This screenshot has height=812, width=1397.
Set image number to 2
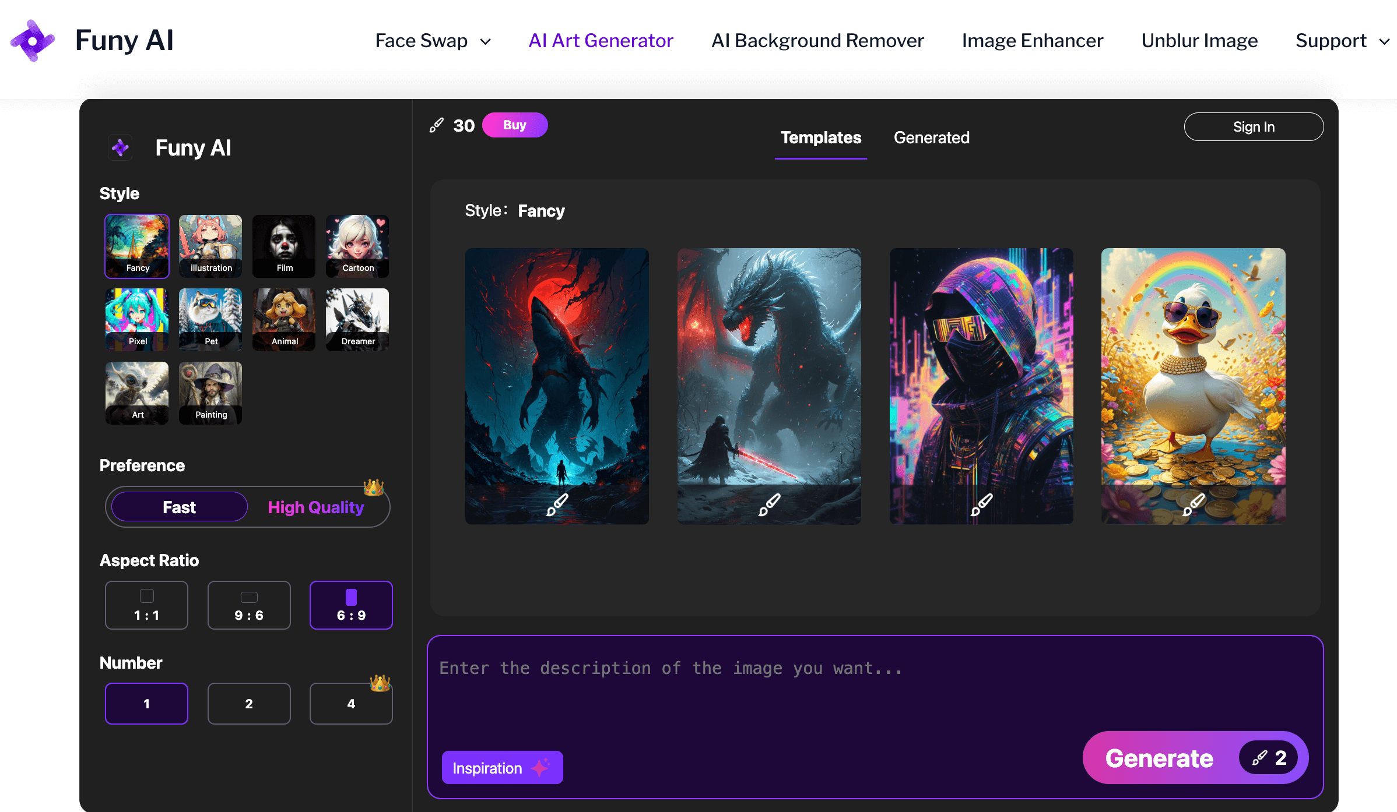pos(249,704)
